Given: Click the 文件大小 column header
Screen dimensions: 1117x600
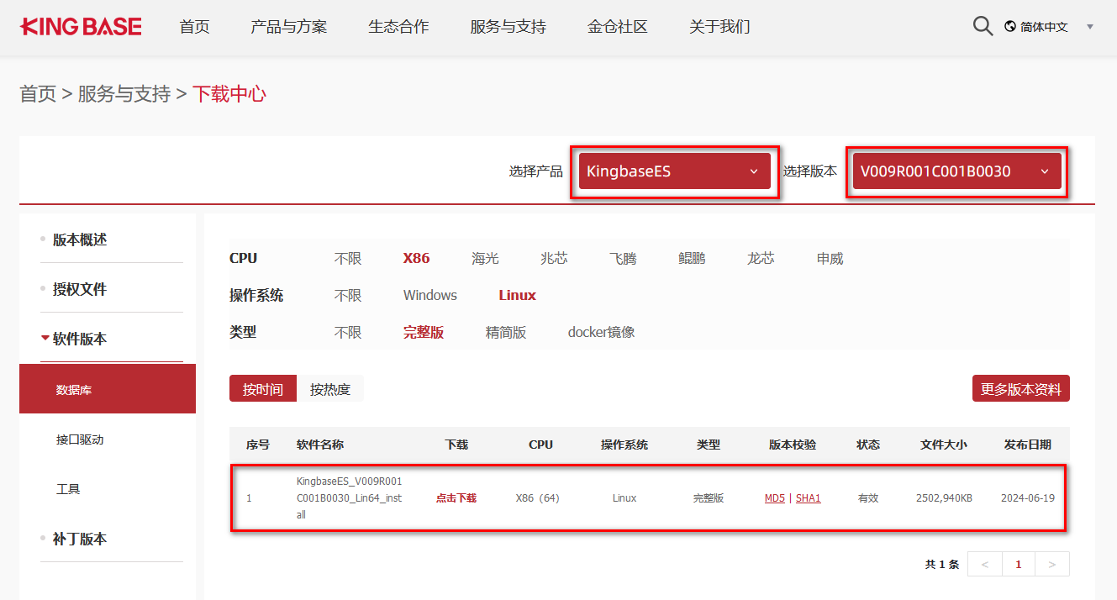Looking at the screenshot, I should [944, 445].
